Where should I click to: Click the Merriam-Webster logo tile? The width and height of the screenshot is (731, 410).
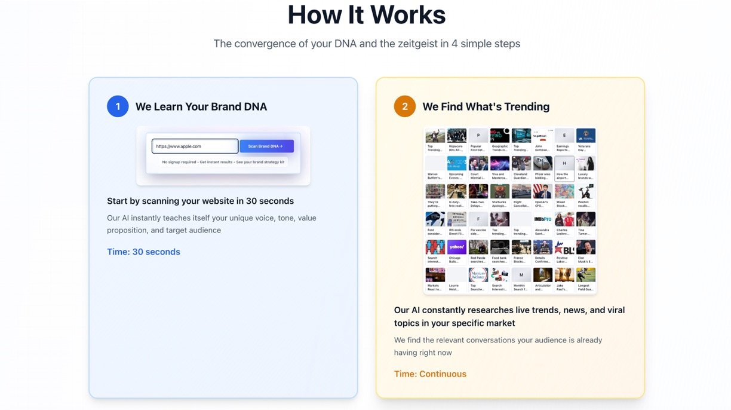(478, 275)
